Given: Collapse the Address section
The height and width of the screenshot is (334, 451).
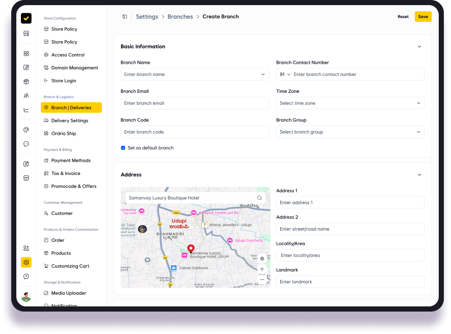Looking at the screenshot, I should (419, 174).
